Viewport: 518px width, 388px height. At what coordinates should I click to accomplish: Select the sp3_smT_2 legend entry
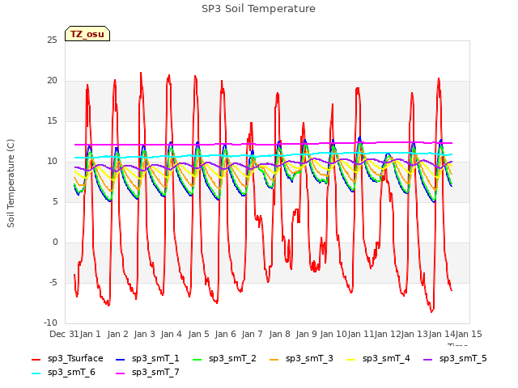click(225, 359)
